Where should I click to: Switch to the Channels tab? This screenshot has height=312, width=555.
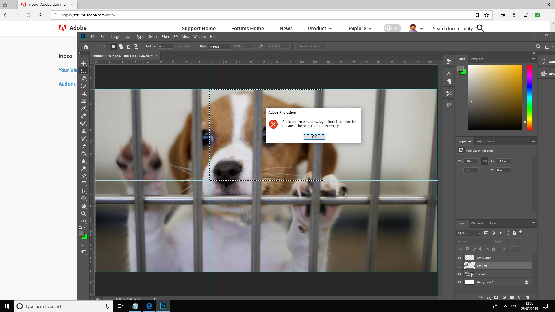click(477, 223)
